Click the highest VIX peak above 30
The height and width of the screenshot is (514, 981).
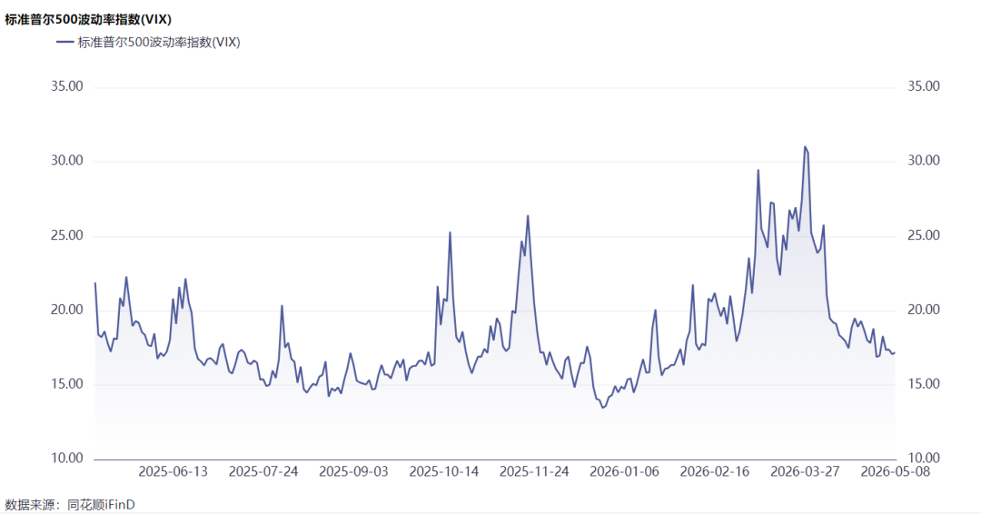(x=805, y=147)
